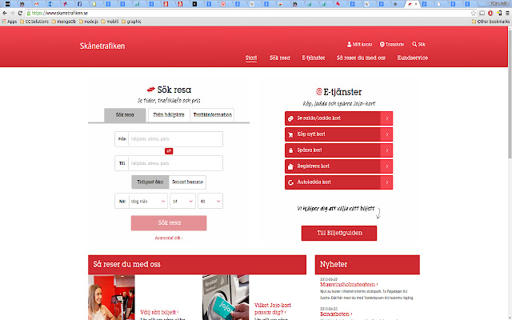Open the hour dropdown showing 14
The width and height of the screenshot is (512, 320).
182,201
